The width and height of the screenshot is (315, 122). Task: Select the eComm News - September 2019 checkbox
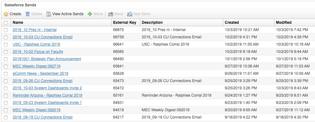tap(6, 74)
